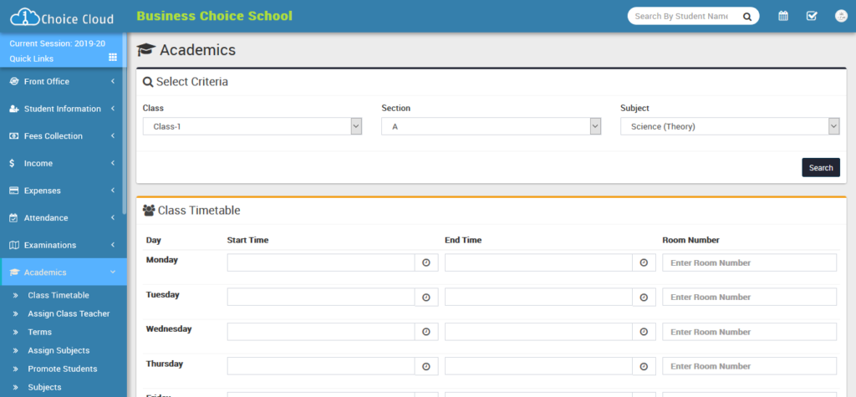Click the Student Information sidebar icon
Screen dimensions: 856x397
tap(14, 109)
